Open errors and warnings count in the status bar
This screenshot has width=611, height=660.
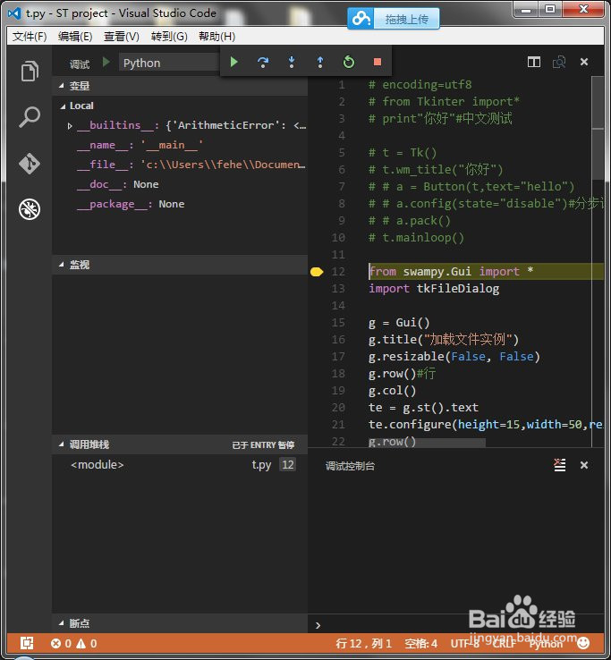click(x=73, y=643)
